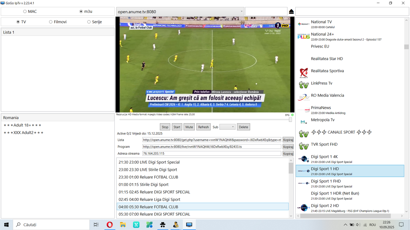Launch Opera browser from the taskbar
Image resolution: width=410 pixels, height=230 pixels.
[x=109, y=225]
